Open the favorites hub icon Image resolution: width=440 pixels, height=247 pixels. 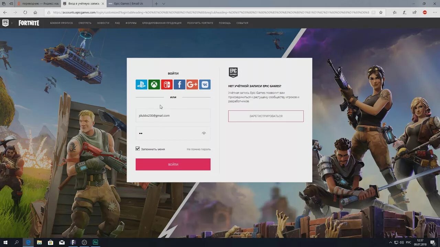[x=395, y=12]
